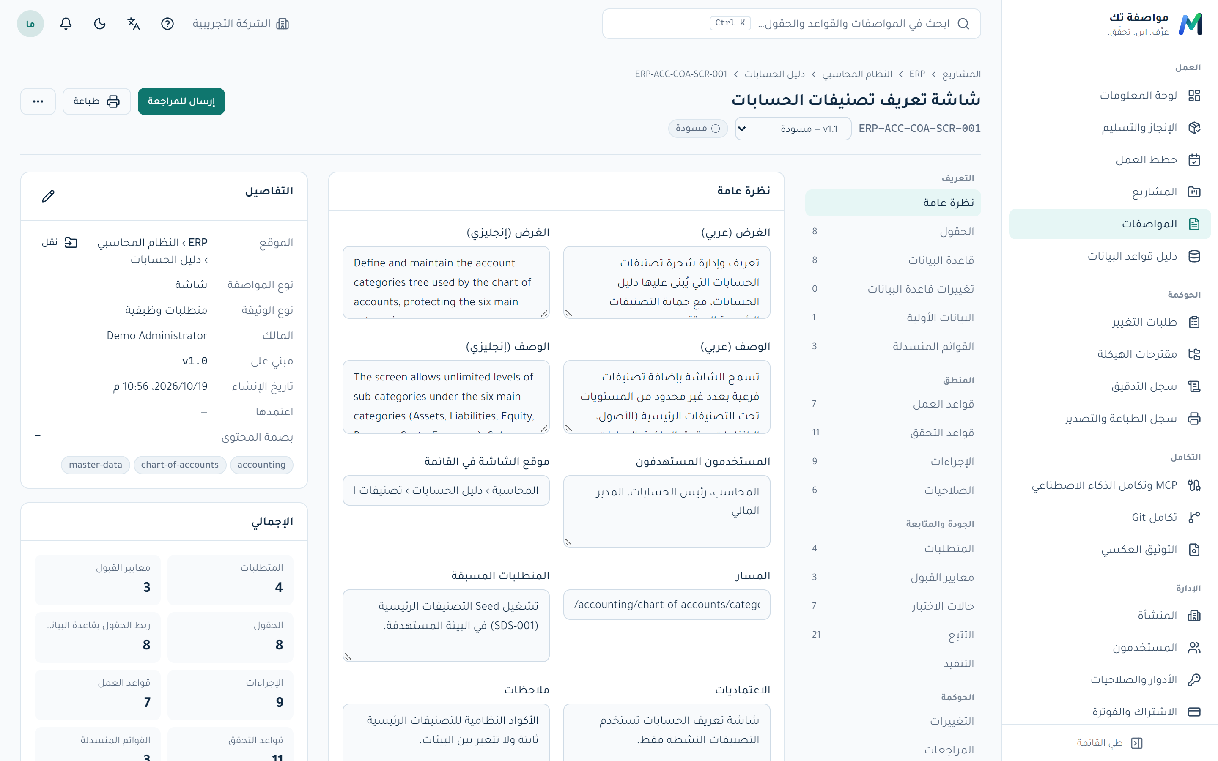Click دليل الحسابات breadcrumb link

775,74
